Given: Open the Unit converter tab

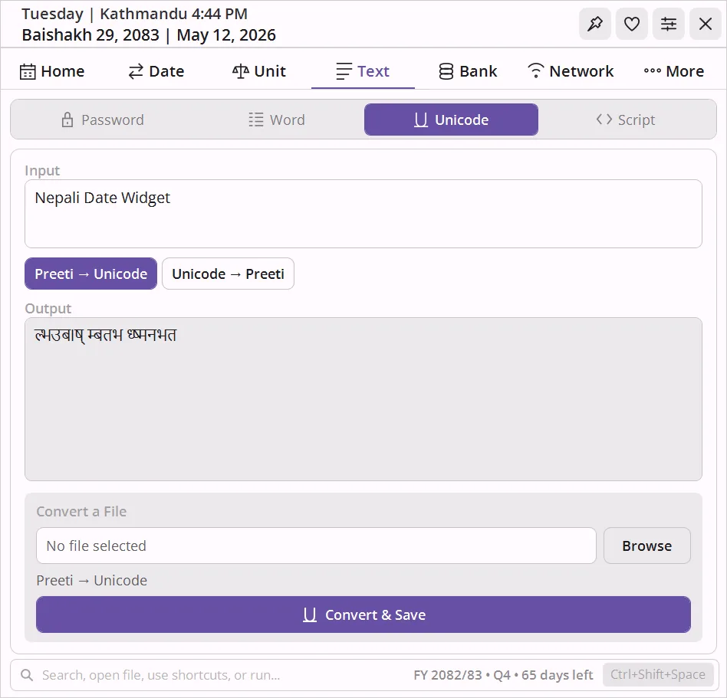Looking at the screenshot, I should (x=259, y=71).
